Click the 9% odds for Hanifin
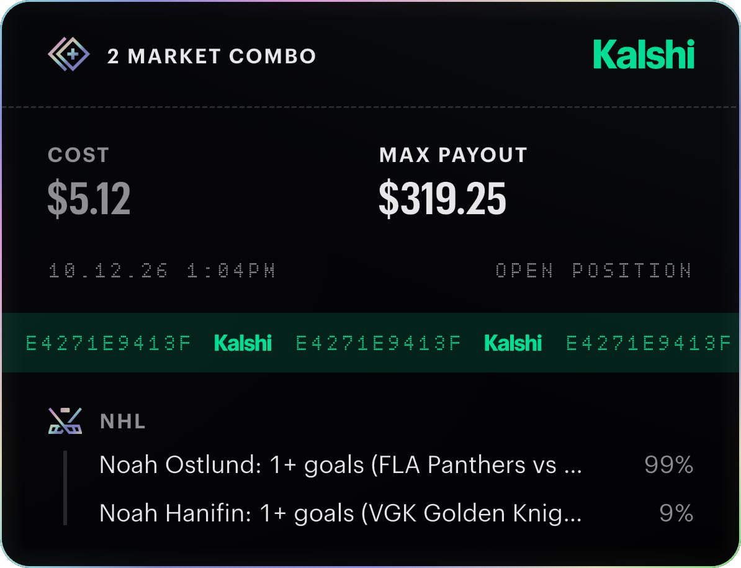Screen dimensions: 741x568 pyautogui.click(x=676, y=513)
